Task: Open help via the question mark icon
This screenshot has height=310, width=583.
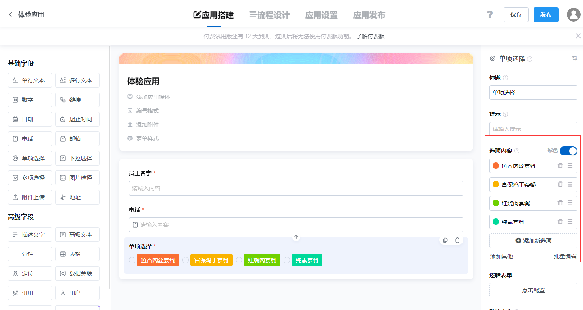Action: [489, 14]
